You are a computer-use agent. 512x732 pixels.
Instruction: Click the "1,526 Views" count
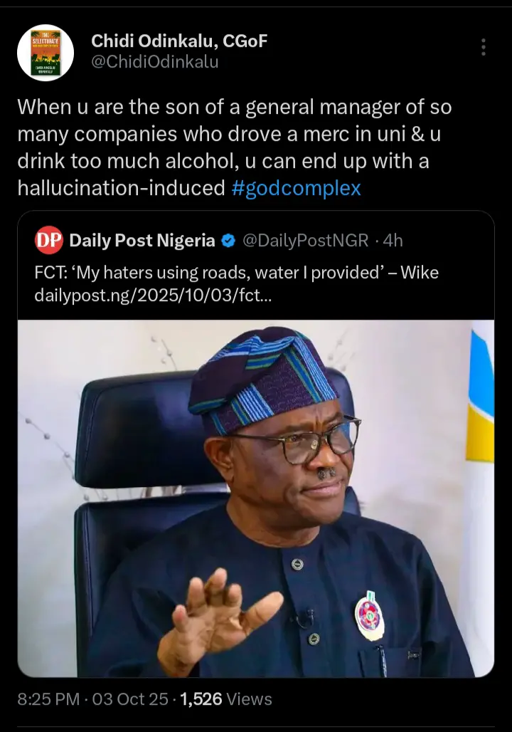226,699
